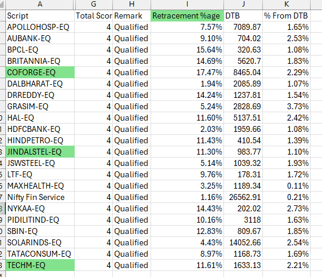322x277 pixels.
Task: Select the highlighted COFORGE-EQ cell
Action: click(x=40, y=72)
